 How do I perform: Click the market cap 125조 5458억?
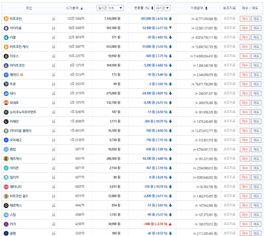point(76,19)
